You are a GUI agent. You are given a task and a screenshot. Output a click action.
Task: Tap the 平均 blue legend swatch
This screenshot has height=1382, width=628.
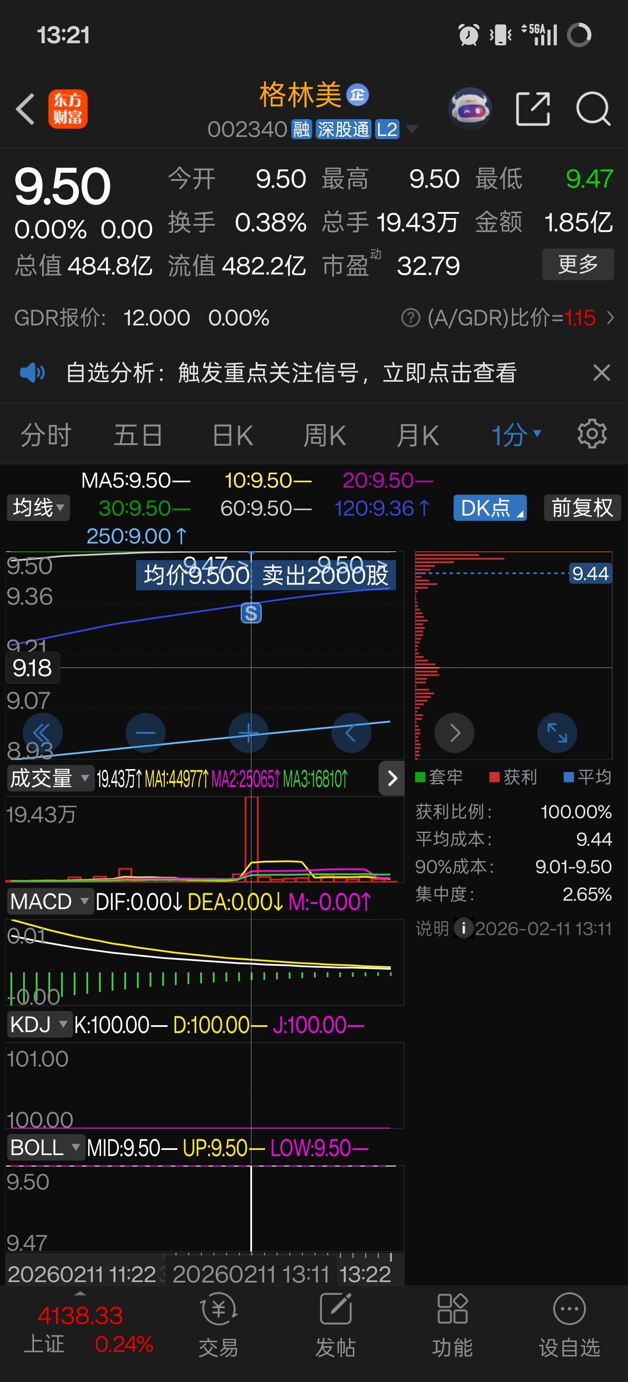[569, 777]
